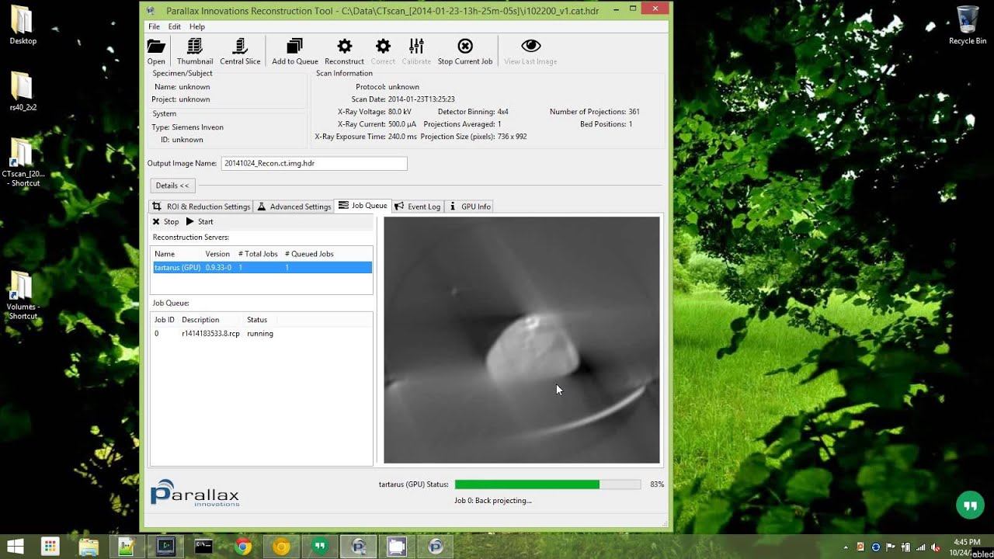Click the volume icon in system tray
994x559 pixels.
(935, 547)
